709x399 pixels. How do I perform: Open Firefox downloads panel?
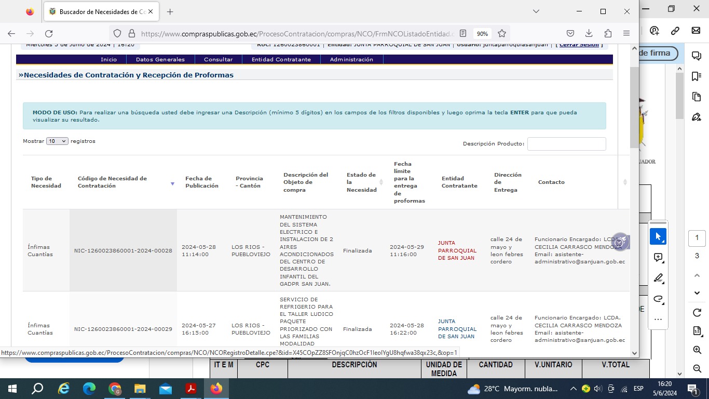click(589, 33)
